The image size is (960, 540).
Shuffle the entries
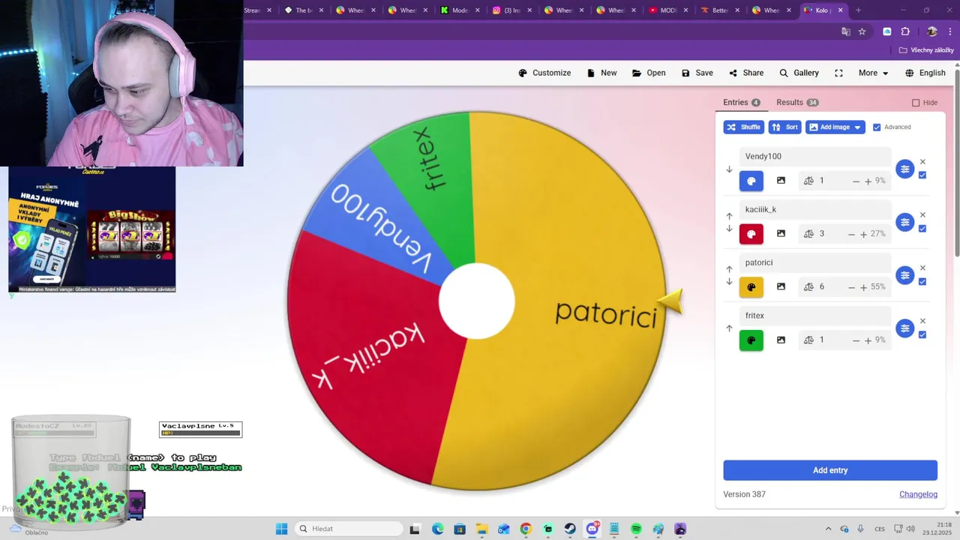pos(743,127)
